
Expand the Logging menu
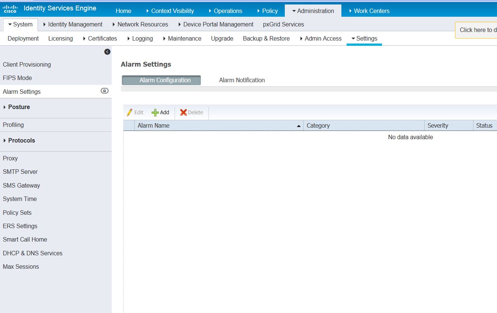coord(140,38)
